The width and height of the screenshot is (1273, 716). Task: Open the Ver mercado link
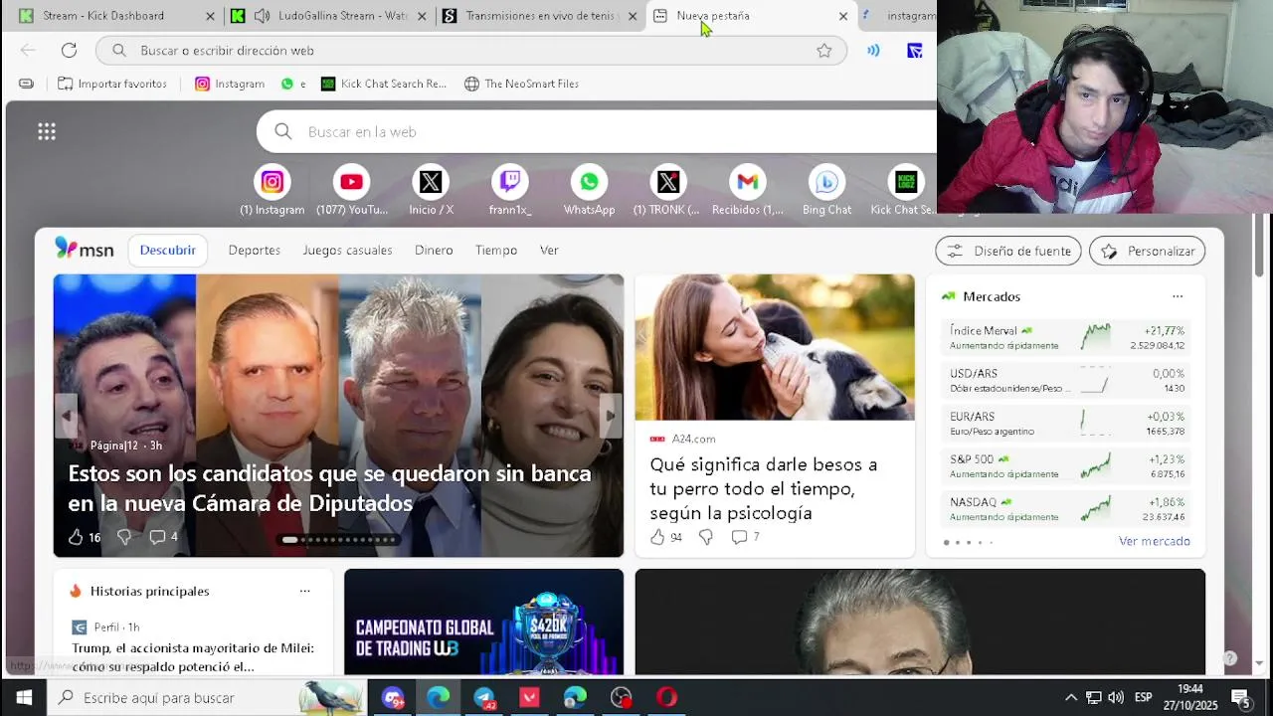pyautogui.click(x=1154, y=541)
